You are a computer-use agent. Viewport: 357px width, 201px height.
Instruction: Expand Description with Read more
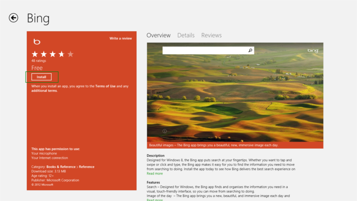coord(154,173)
